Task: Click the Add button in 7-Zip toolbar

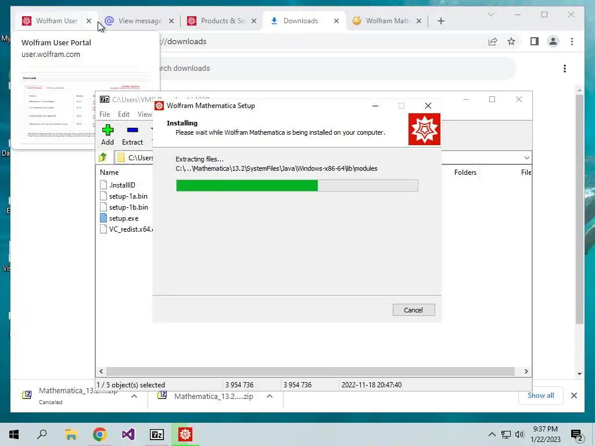Action: coord(107,135)
